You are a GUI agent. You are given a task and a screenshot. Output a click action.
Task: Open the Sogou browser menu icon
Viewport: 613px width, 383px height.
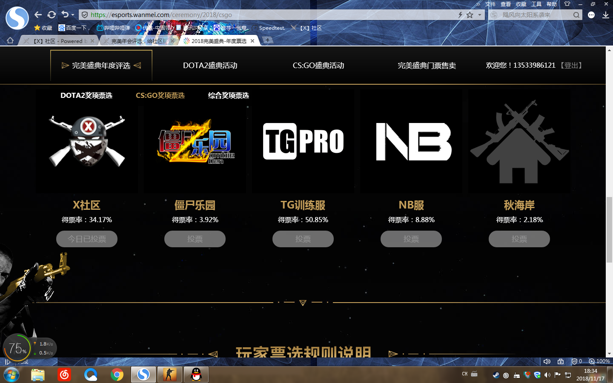tap(591, 14)
